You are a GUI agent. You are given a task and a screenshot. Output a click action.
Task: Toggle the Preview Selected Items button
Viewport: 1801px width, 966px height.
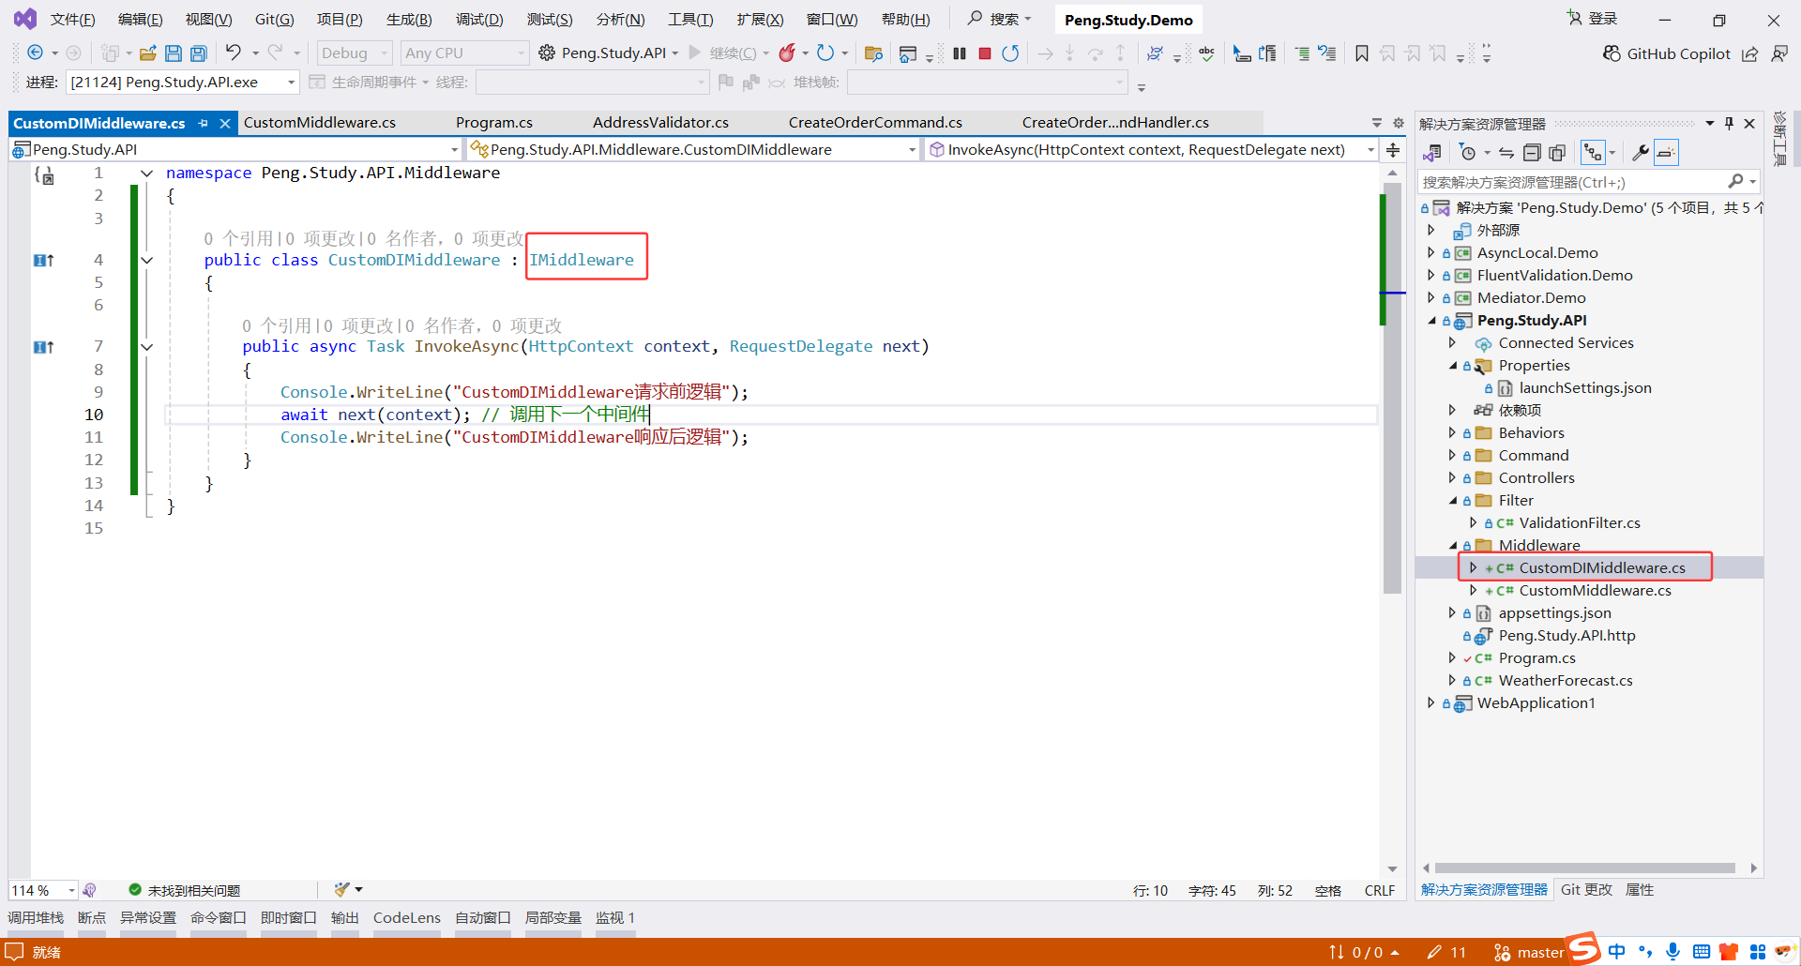coord(1666,152)
